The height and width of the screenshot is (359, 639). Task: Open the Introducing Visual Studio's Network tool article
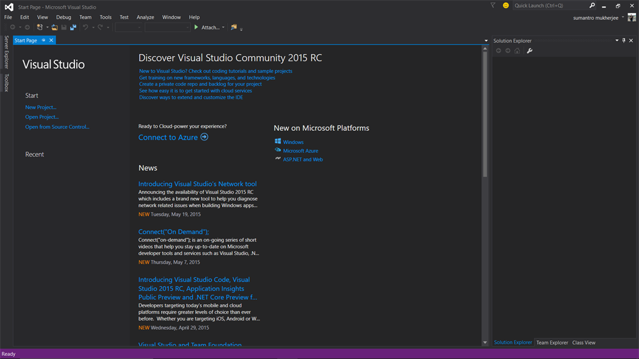(197, 184)
